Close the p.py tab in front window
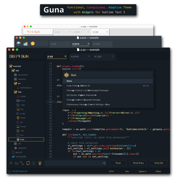 (x=66, y=56)
